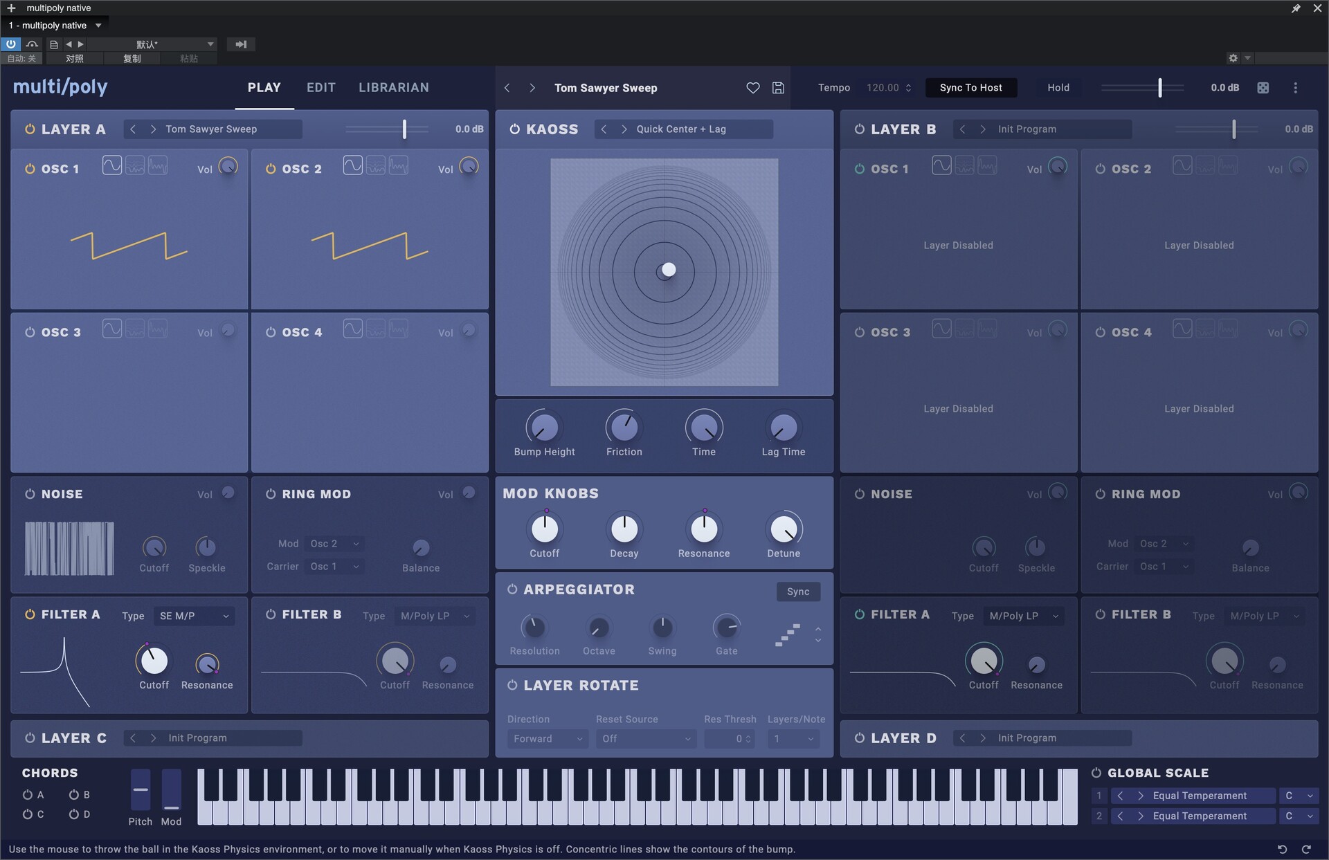Open Layer A Ring Mod Carrier dropdown

(x=334, y=567)
